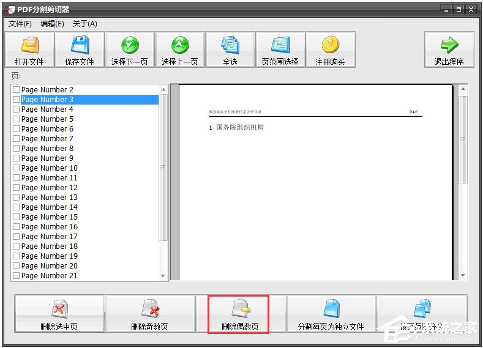
Task: Minimize the PDF分割剪切器 window
Action: (x=446, y=10)
